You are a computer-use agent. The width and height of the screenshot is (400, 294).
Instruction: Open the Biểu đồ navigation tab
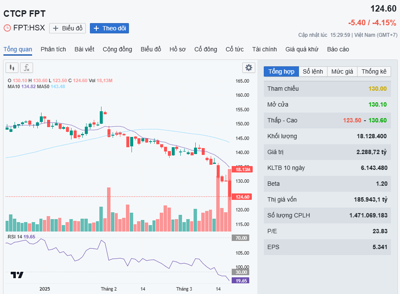point(151,49)
